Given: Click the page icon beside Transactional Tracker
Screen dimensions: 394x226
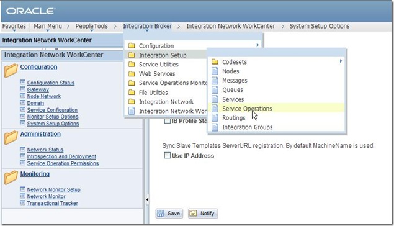Looking at the screenshot, I should [x=22, y=203].
